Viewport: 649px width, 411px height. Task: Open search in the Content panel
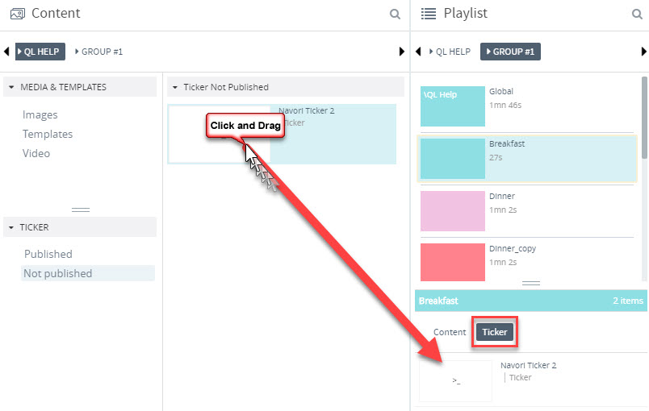395,14
